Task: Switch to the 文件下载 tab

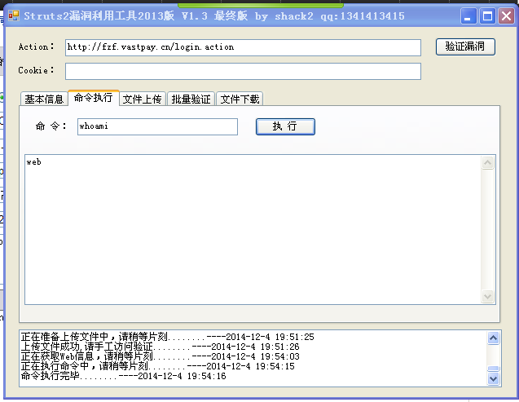Action: [240, 99]
